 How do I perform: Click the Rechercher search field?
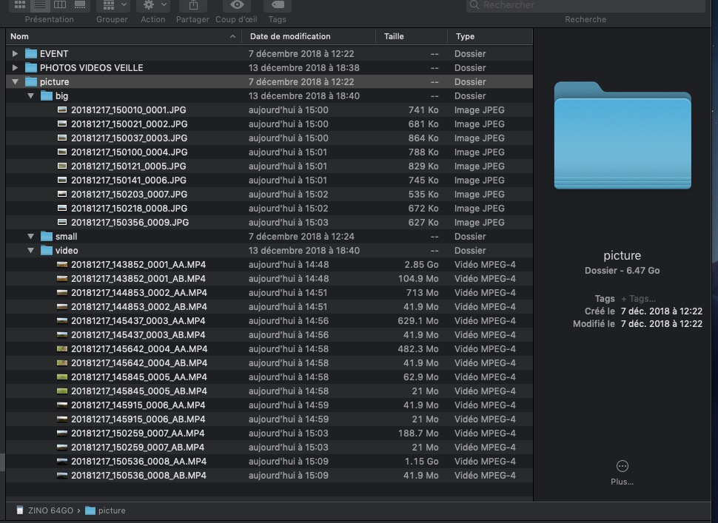[x=586, y=5]
